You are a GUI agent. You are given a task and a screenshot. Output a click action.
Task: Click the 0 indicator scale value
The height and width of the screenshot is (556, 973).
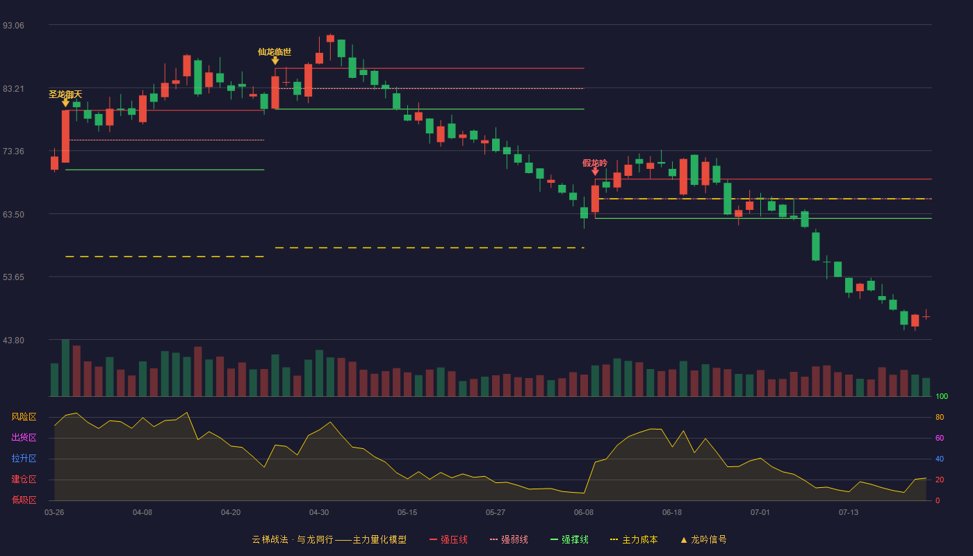[x=938, y=500]
